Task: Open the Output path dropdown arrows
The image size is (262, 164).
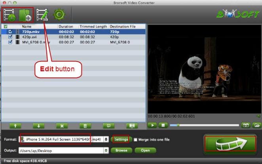Action: (106, 151)
